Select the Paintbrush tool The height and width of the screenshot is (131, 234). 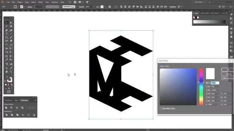[x=11, y=37]
